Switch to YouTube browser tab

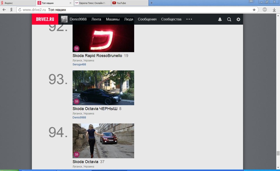coord(129,3)
